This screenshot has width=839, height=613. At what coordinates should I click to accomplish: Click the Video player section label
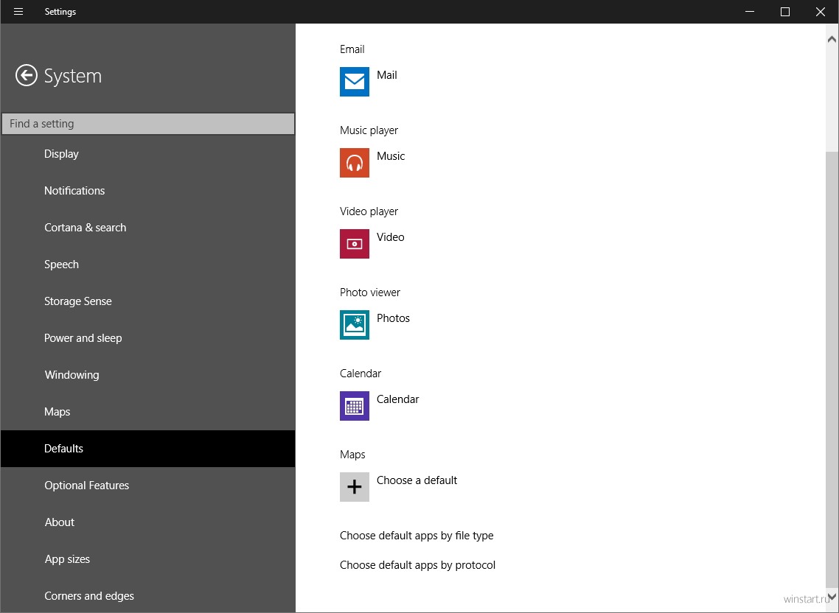click(x=369, y=211)
